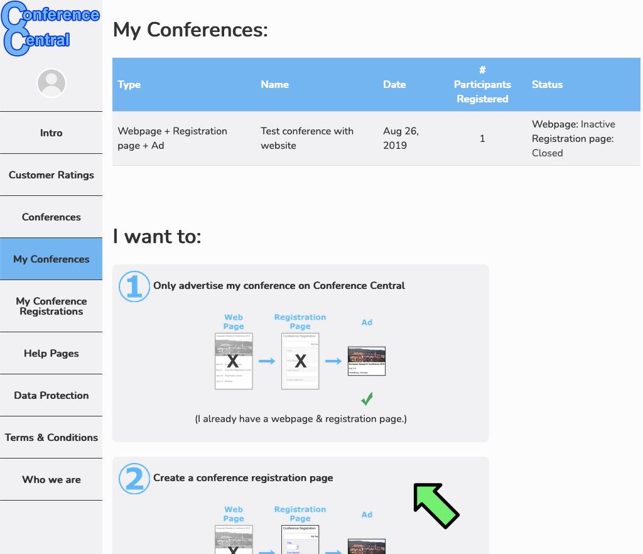
Task: Select My Conferences in sidebar
Action: click(x=51, y=259)
